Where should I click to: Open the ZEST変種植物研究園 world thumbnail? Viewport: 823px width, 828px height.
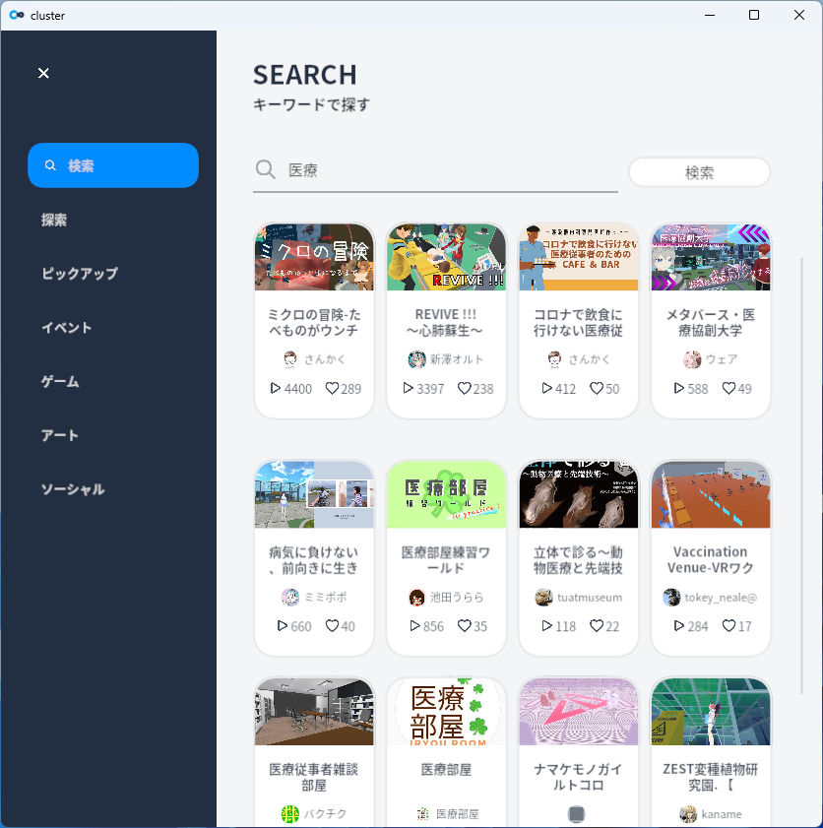click(x=711, y=712)
